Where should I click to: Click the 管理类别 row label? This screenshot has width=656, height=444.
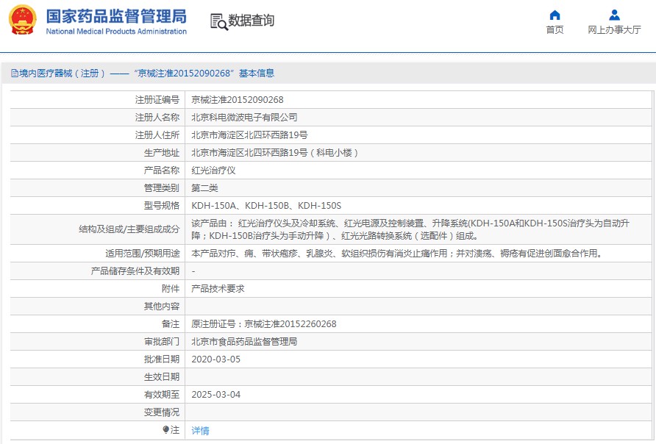pyautogui.click(x=162, y=188)
